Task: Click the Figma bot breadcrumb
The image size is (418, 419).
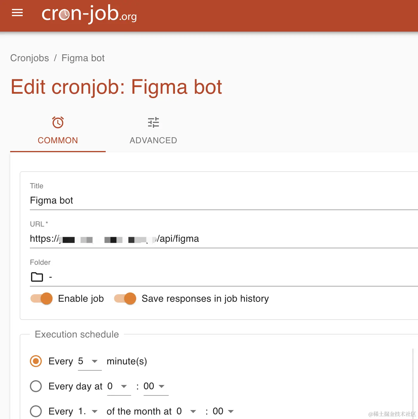Action: 83,58
